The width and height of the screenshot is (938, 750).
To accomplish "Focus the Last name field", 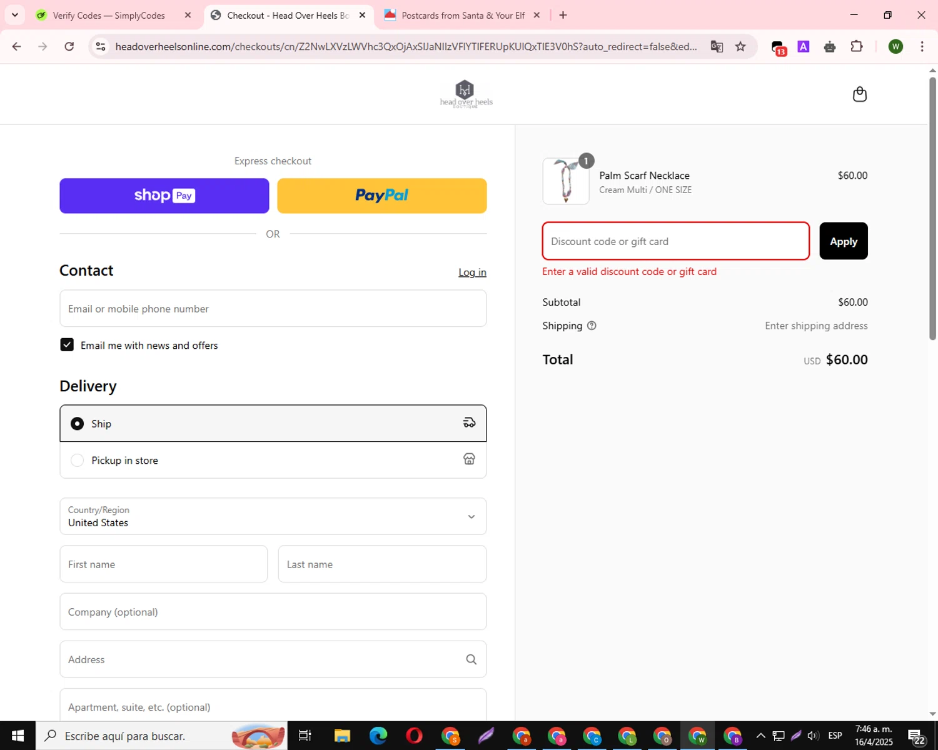I will (x=382, y=564).
